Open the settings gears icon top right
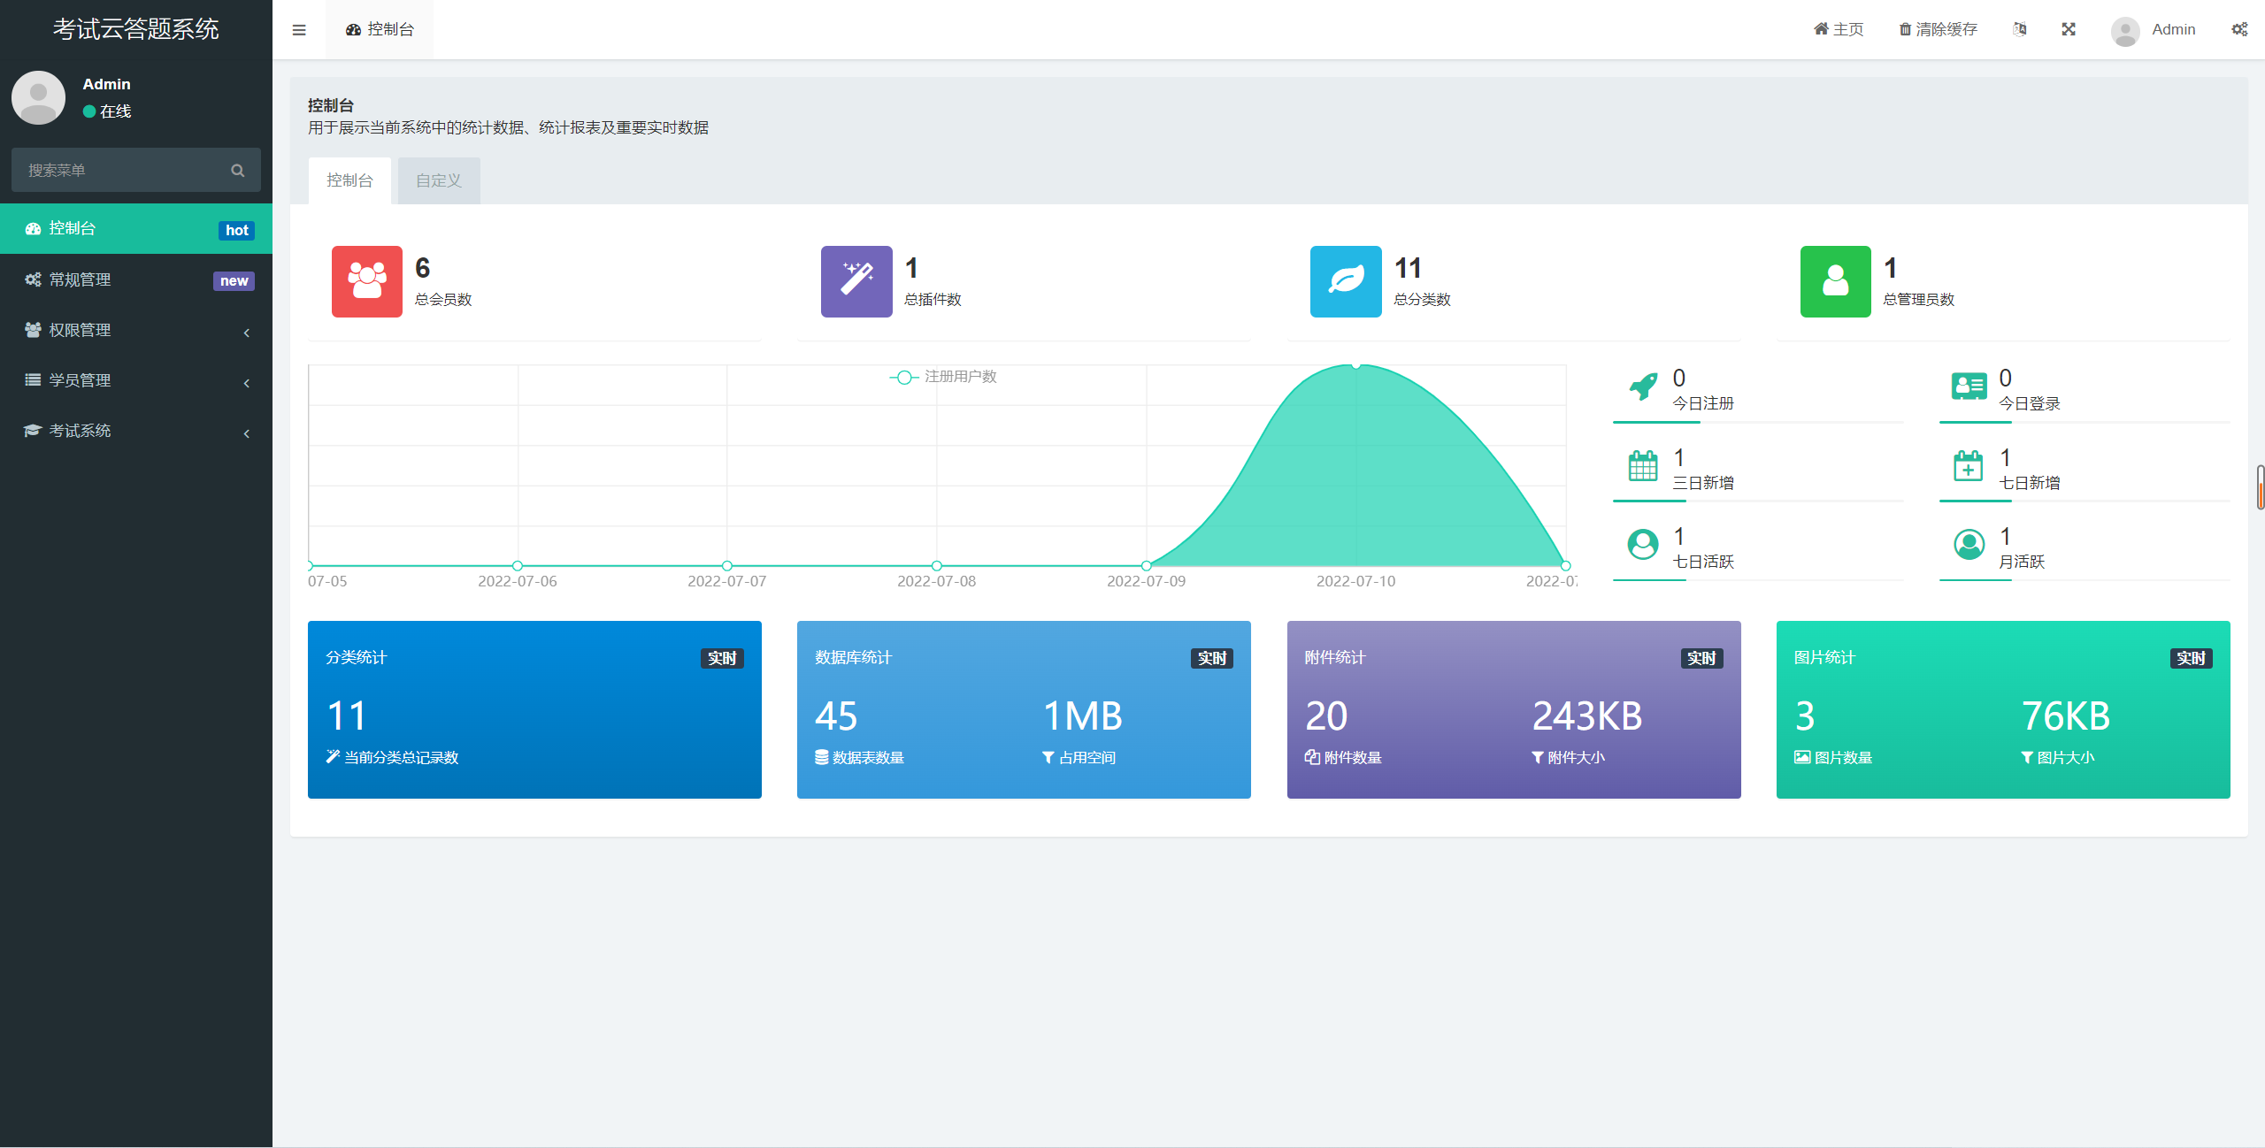2265x1148 pixels. [2239, 29]
